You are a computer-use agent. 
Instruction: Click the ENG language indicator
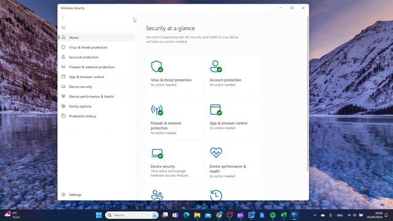pyautogui.click(x=340, y=215)
